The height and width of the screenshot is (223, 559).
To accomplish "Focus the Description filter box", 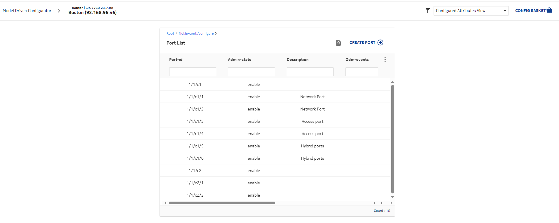I will (310, 72).
